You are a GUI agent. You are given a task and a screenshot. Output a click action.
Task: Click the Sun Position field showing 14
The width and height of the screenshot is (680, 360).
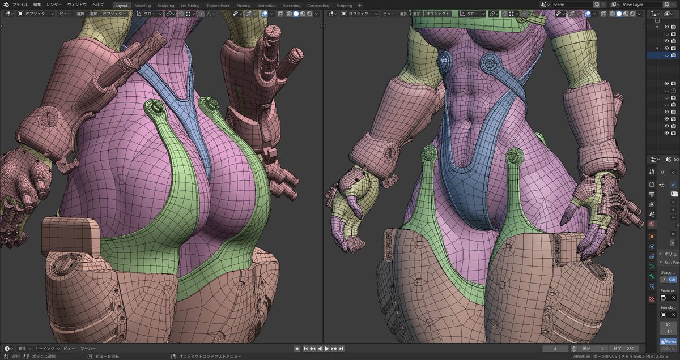[x=669, y=331]
